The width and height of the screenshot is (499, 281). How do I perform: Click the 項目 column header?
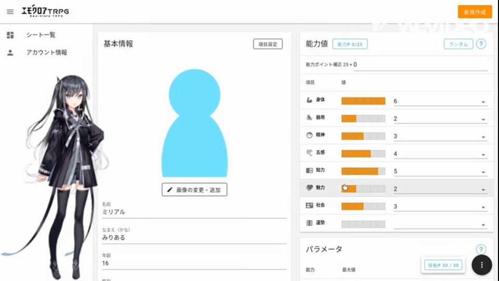pos(310,83)
